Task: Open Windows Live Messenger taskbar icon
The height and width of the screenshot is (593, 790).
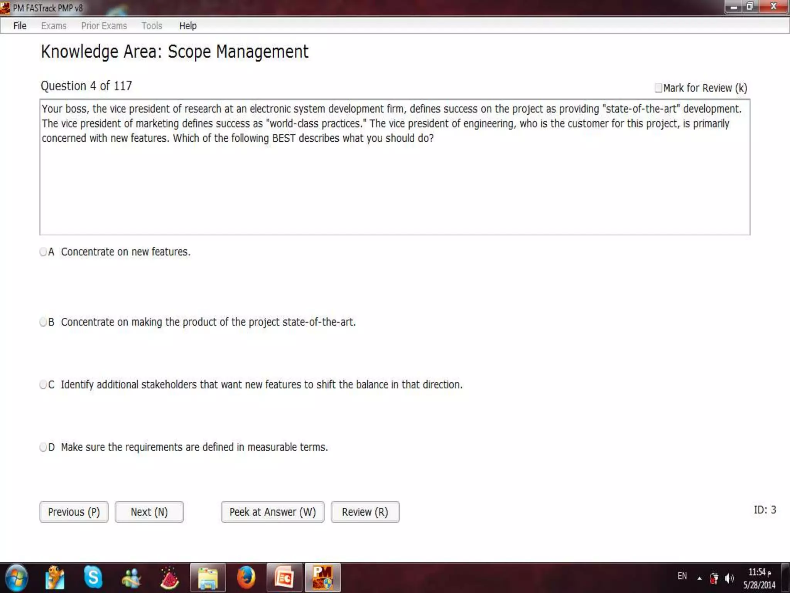Action: [x=131, y=578]
